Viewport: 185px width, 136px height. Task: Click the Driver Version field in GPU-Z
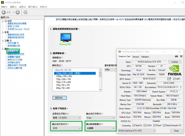[156, 108]
